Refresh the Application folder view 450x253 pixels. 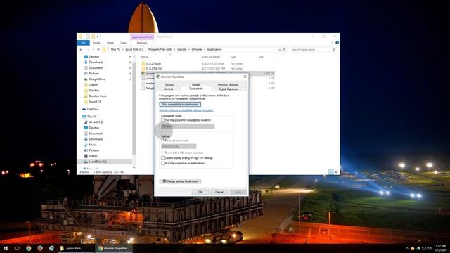click(x=284, y=50)
